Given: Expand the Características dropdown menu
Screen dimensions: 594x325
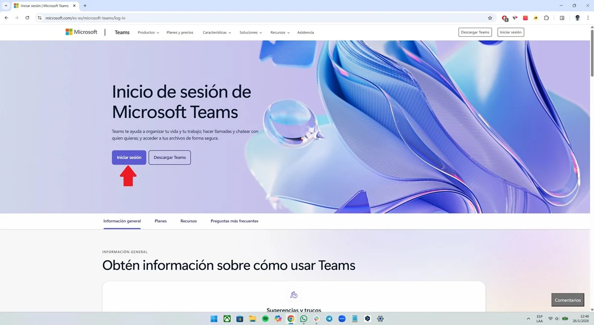Looking at the screenshot, I should coord(217,33).
